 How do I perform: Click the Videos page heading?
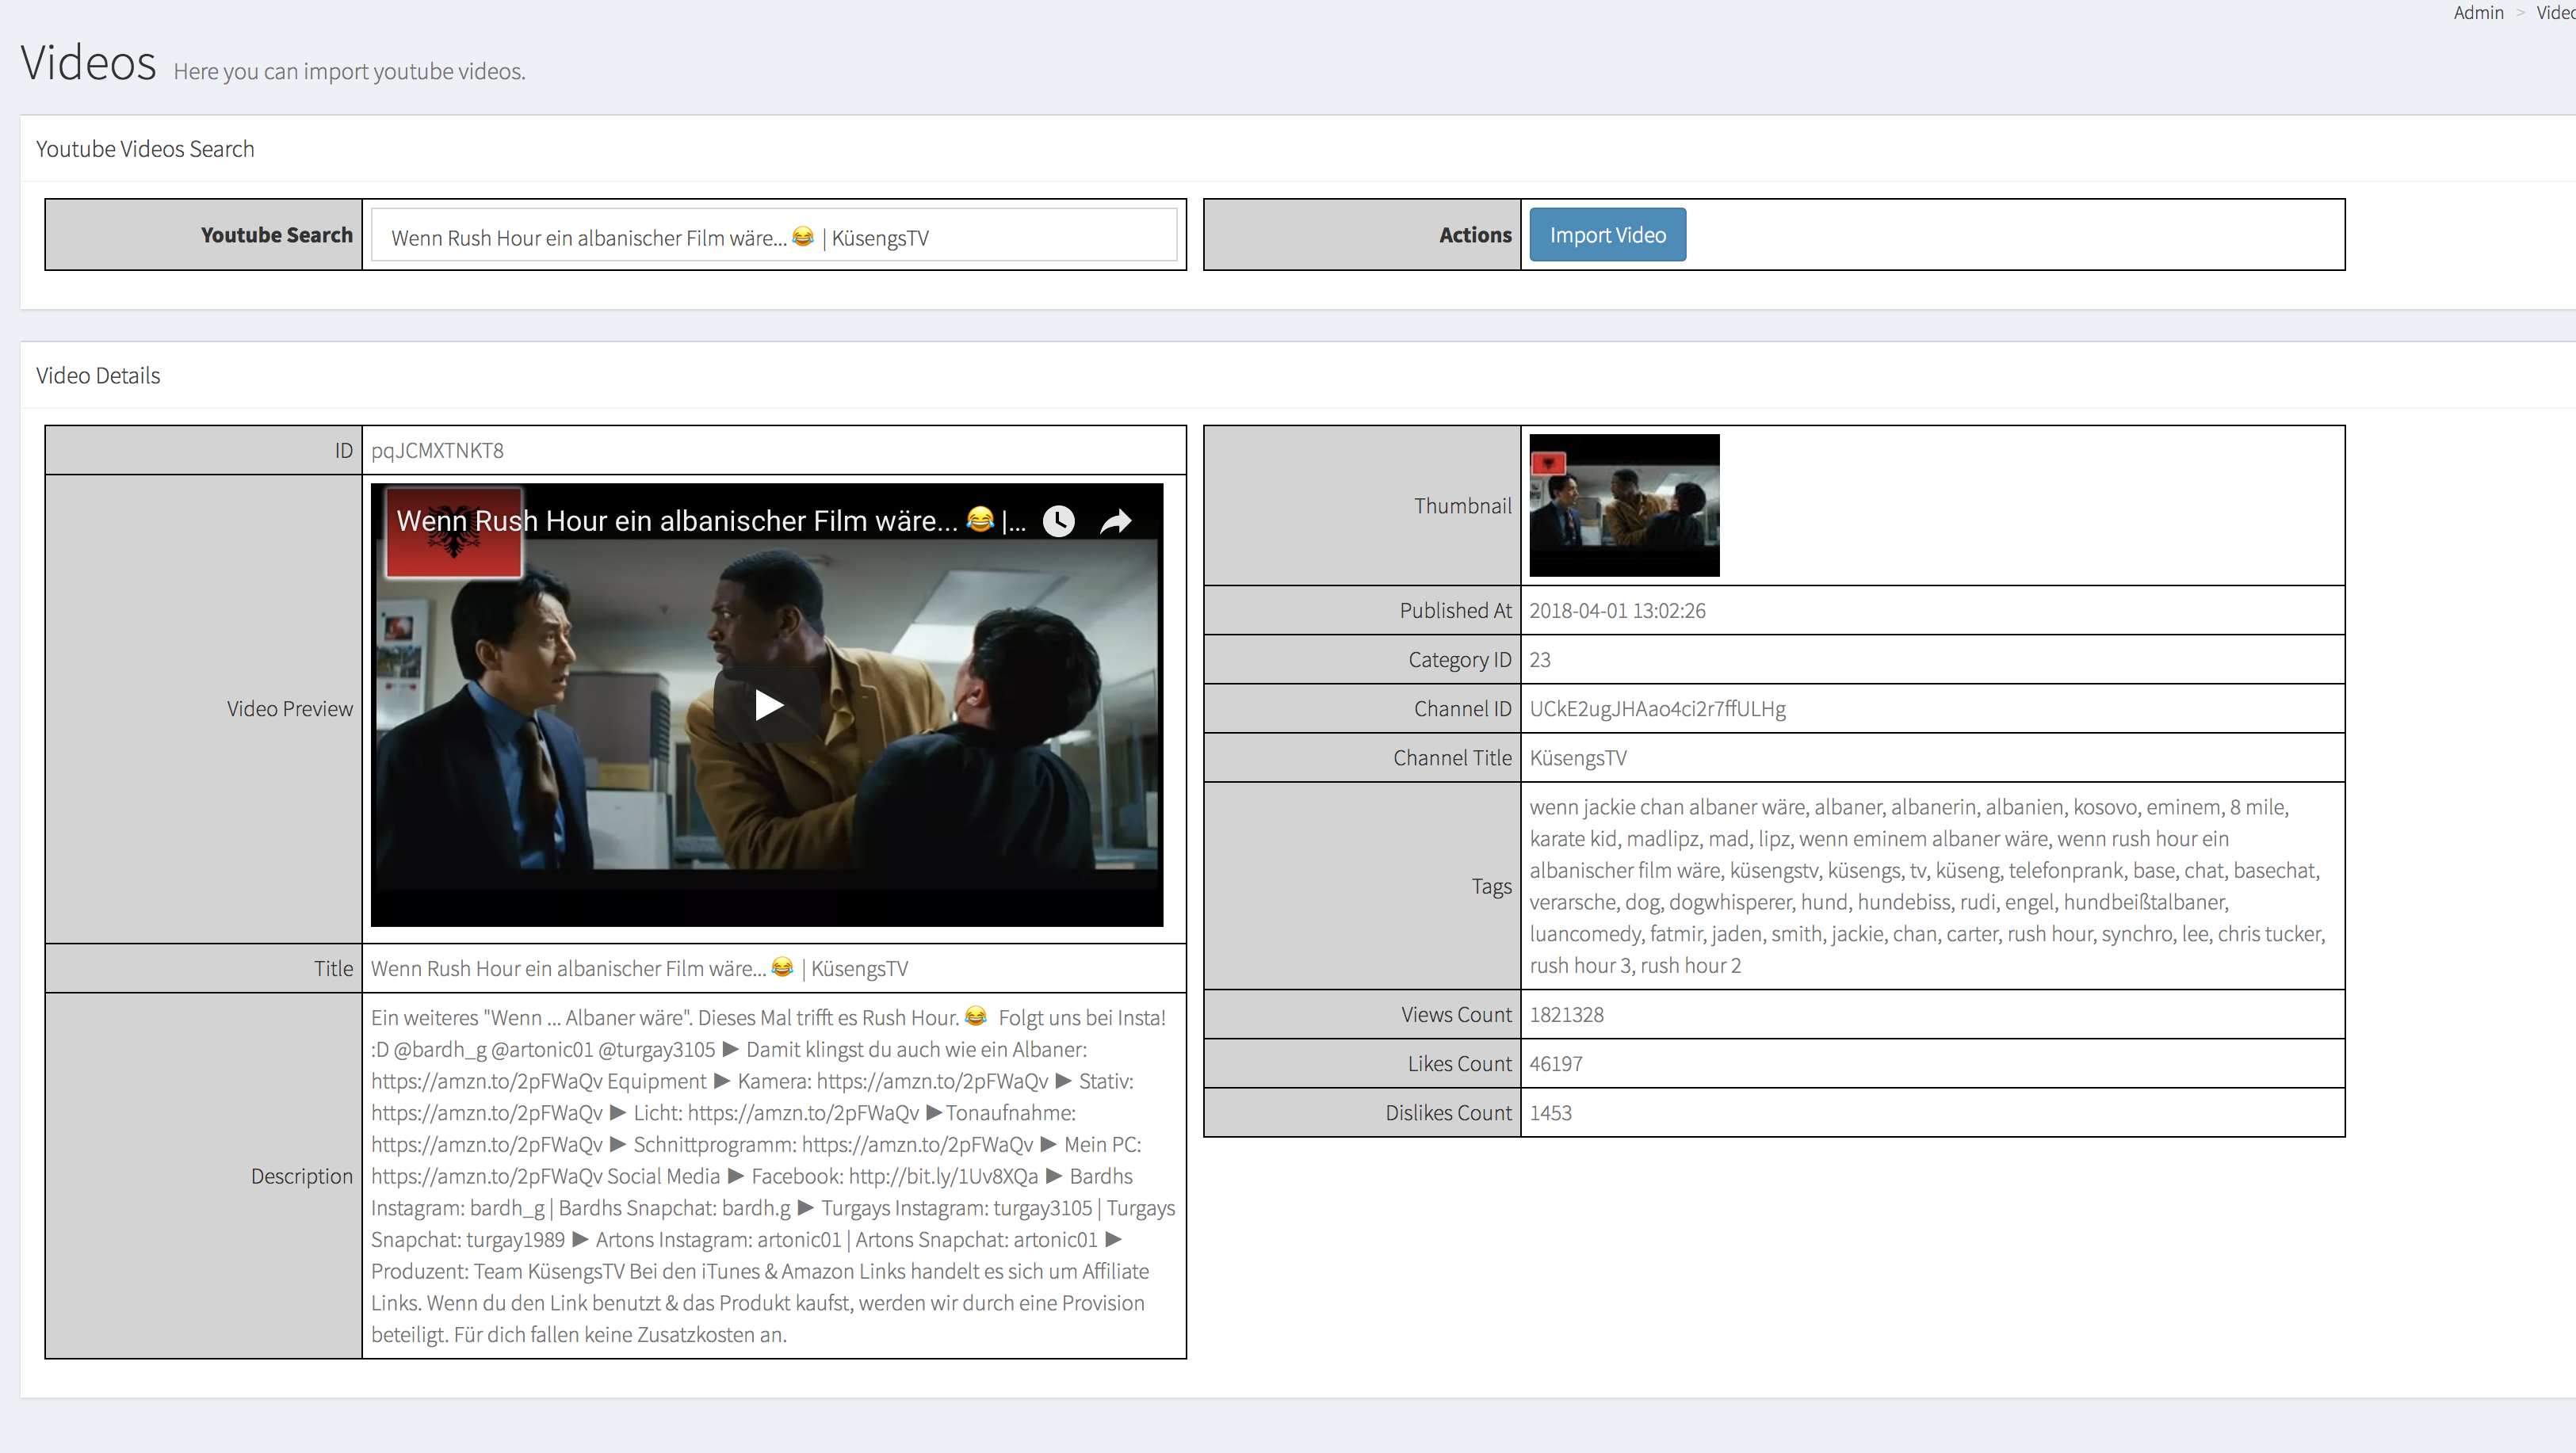pos(88,63)
